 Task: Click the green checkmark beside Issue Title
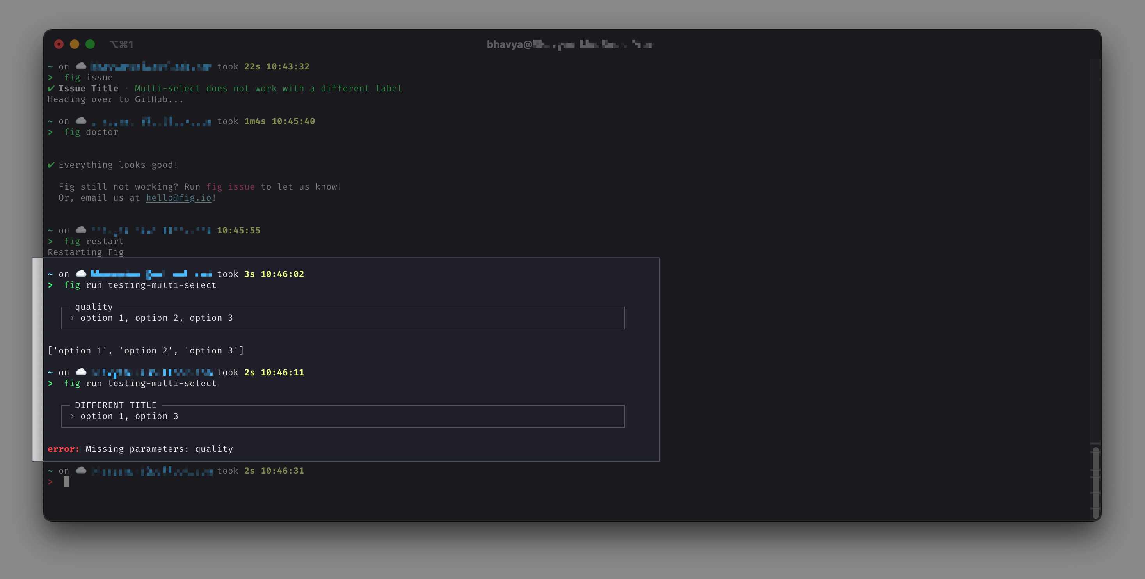(51, 88)
